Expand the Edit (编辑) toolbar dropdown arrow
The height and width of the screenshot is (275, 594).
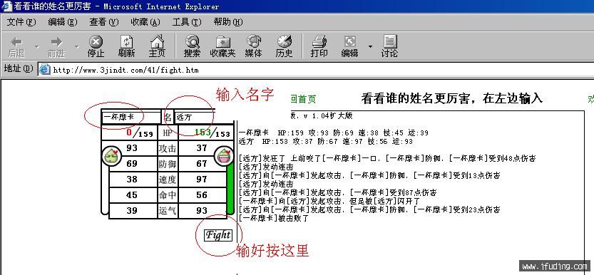[x=370, y=47]
